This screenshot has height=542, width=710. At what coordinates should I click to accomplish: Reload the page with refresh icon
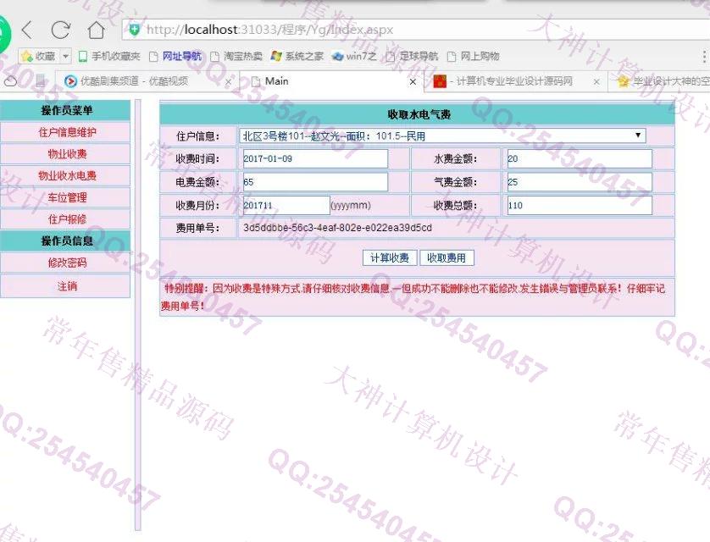61,30
